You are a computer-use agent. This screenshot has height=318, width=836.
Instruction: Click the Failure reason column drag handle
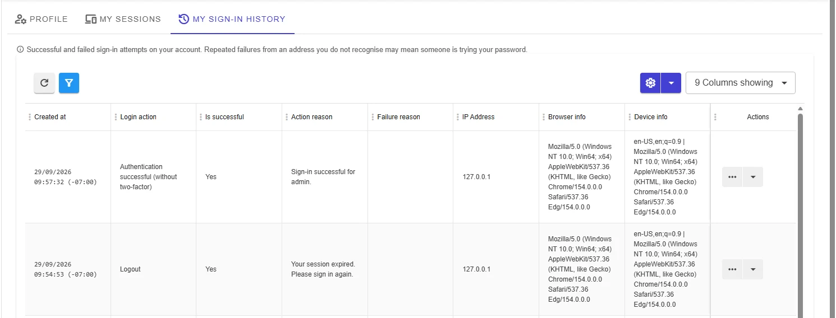372,117
